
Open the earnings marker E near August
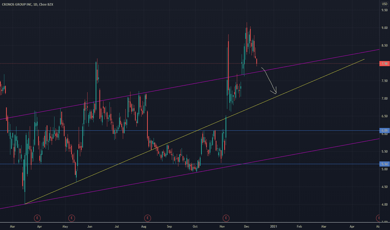point(147,218)
